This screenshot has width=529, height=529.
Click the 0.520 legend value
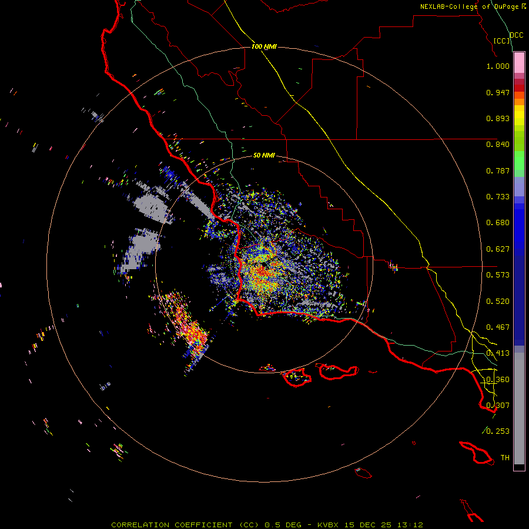[498, 302]
